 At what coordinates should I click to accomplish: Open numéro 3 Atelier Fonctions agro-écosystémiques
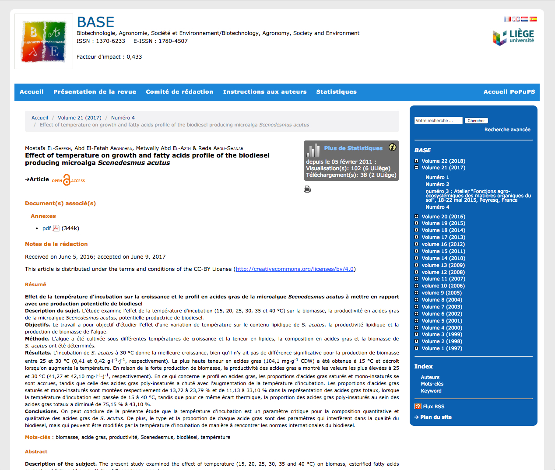tap(478, 196)
